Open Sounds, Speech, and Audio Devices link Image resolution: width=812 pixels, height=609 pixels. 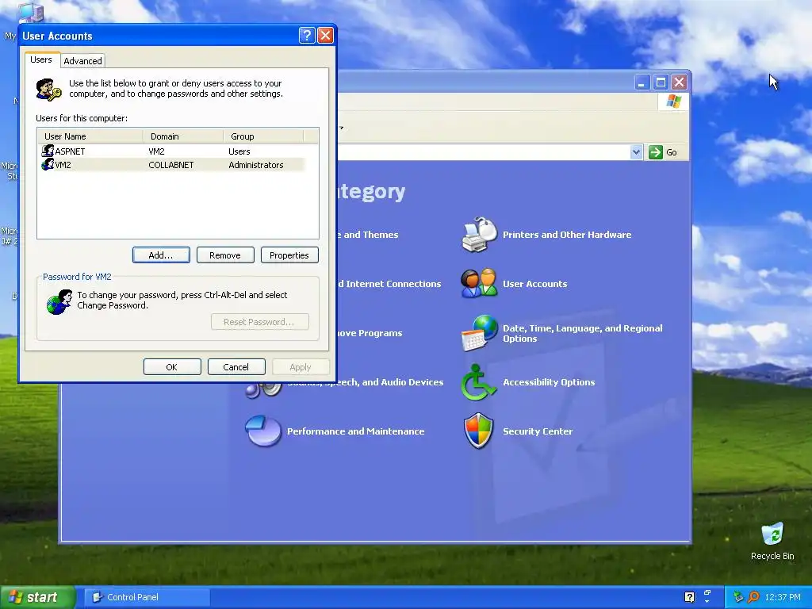click(365, 382)
